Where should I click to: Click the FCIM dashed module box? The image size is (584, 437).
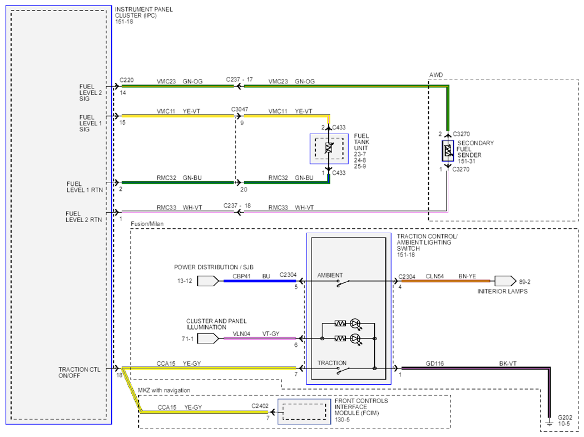point(304,411)
